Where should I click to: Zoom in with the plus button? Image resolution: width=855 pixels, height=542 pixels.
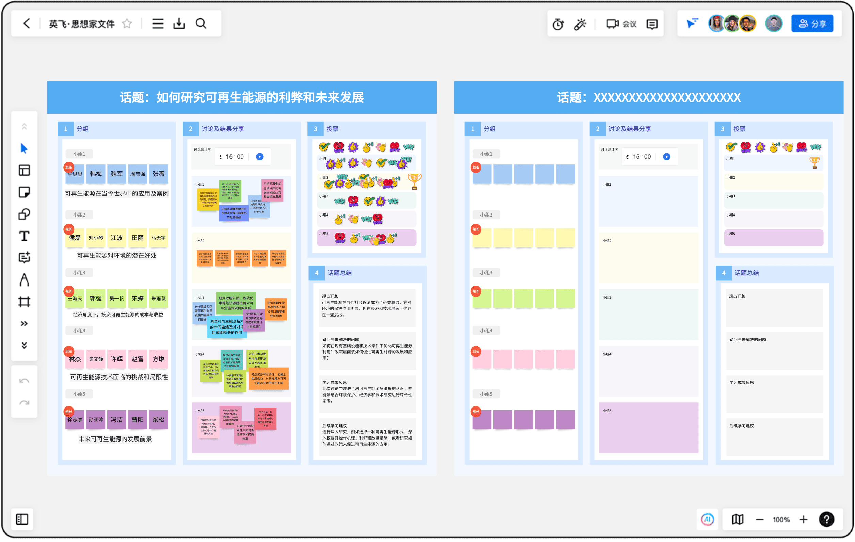[x=804, y=520]
